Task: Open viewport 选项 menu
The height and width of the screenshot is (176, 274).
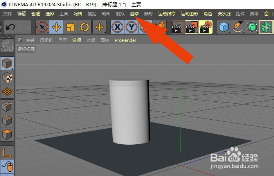Action: click(x=77, y=40)
